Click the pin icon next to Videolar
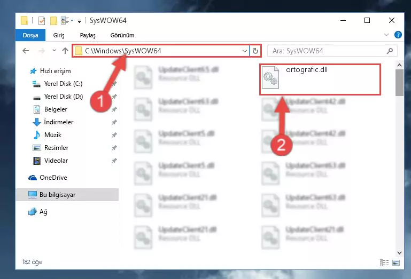 (114, 161)
